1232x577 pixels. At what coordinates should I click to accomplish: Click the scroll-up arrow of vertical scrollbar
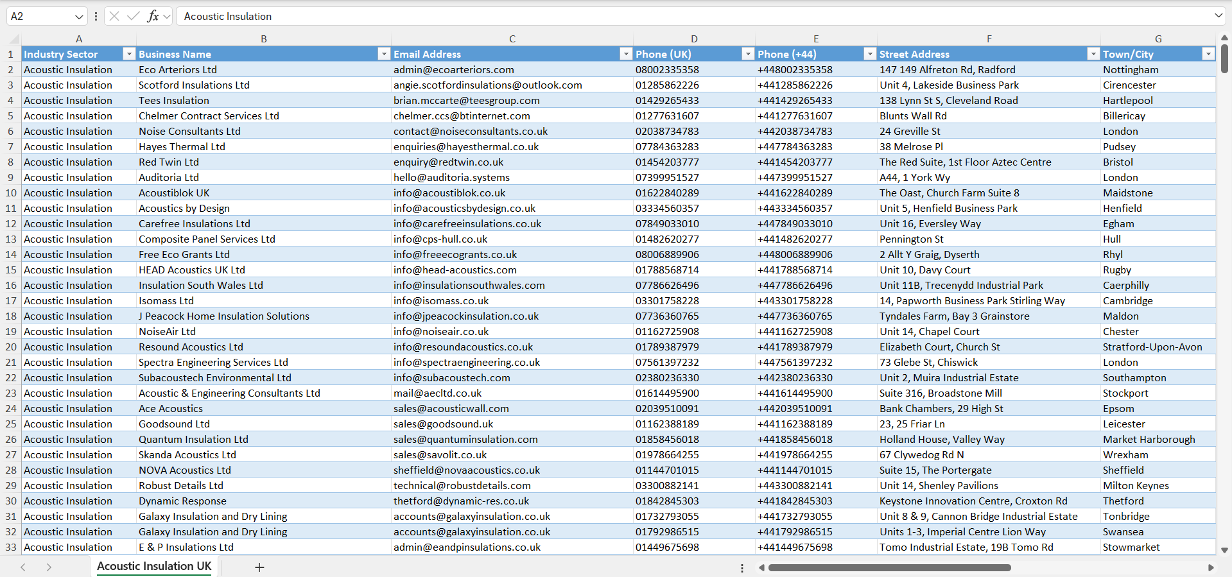(1224, 38)
